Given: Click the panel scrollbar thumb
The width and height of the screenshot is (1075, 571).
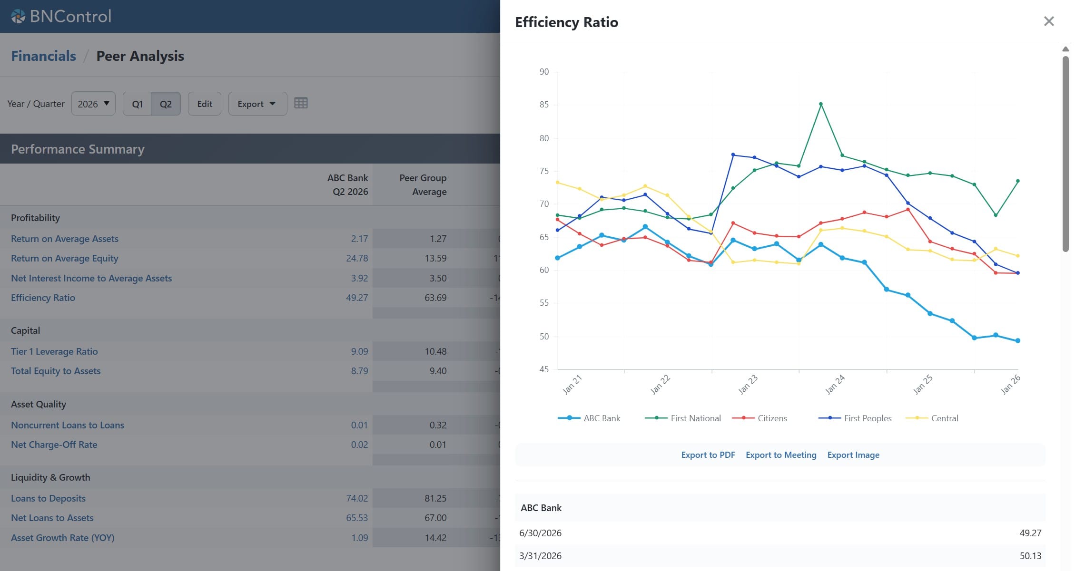Looking at the screenshot, I should (1065, 154).
